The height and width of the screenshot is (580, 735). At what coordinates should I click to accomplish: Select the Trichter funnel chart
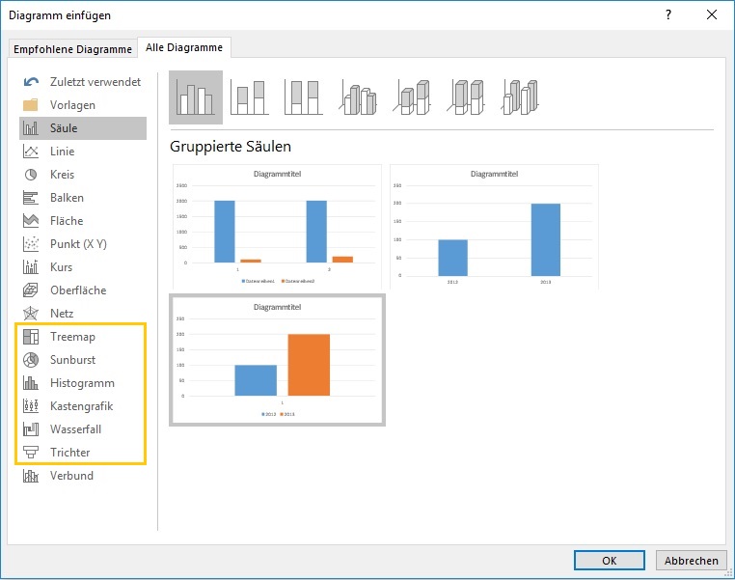69,453
